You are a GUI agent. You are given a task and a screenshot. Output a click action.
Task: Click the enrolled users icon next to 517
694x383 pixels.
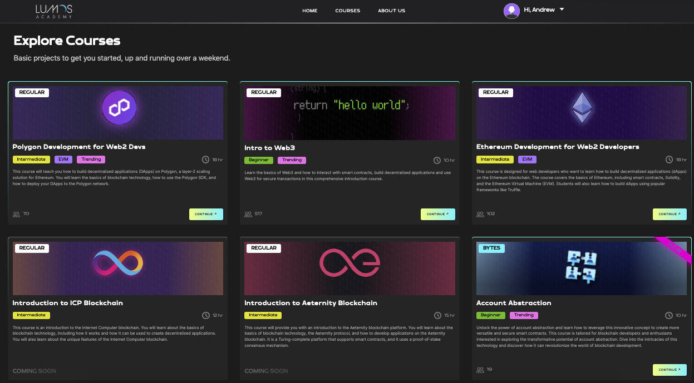pyautogui.click(x=248, y=214)
